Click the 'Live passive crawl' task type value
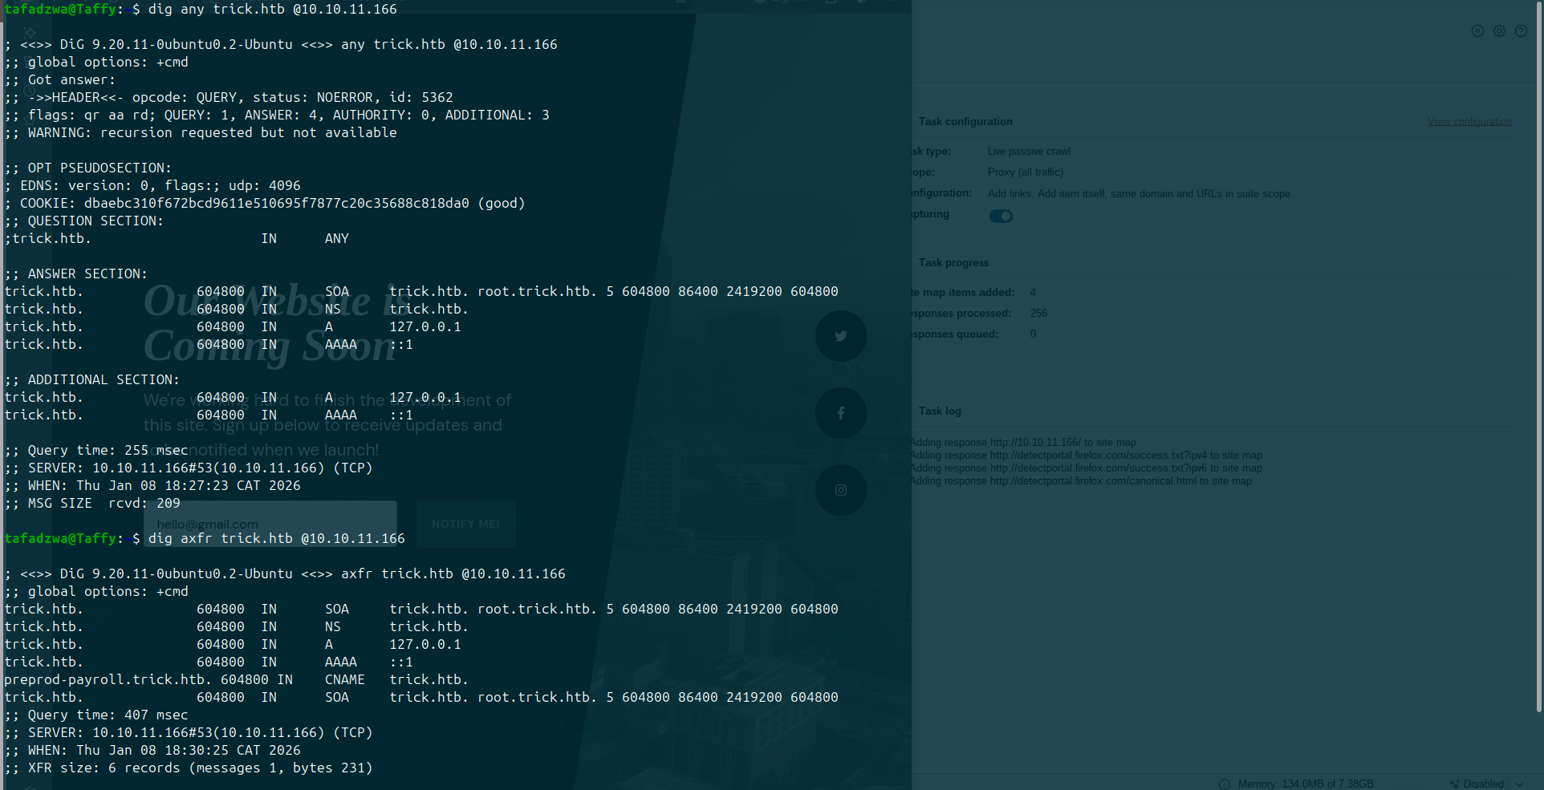This screenshot has height=790, width=1544. (1029, 152)
